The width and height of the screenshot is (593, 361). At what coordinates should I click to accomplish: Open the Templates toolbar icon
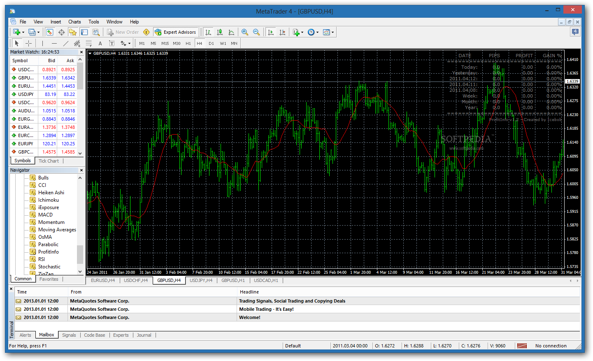click(326, 32)
